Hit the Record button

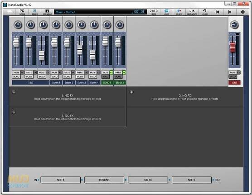242,12
